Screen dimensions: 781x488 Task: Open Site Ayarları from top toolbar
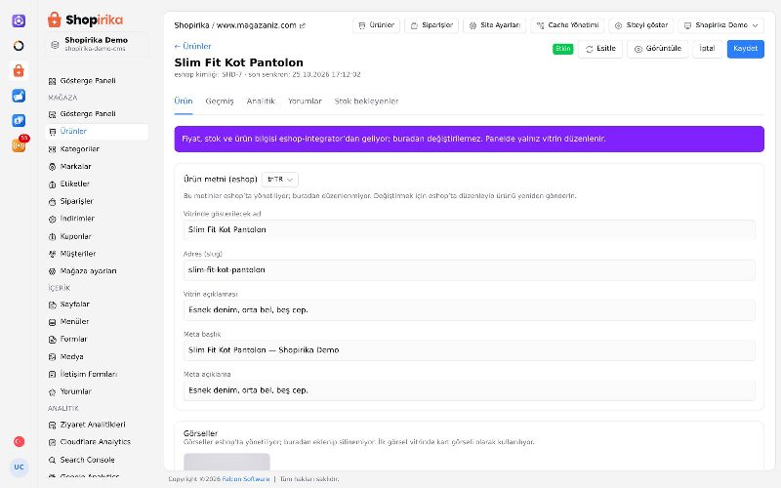point(494,25)
